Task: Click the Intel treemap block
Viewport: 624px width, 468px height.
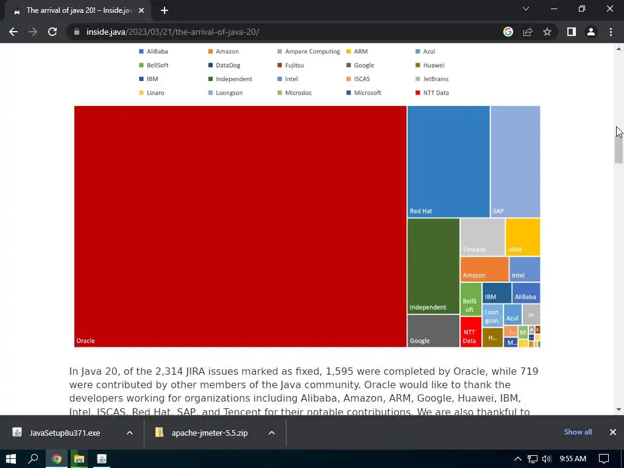Action: tap(525, 269)
